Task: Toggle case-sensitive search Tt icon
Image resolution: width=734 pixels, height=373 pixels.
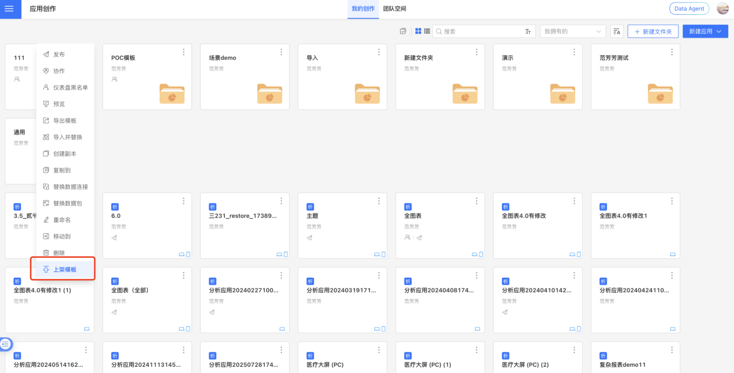Action: 528,32
